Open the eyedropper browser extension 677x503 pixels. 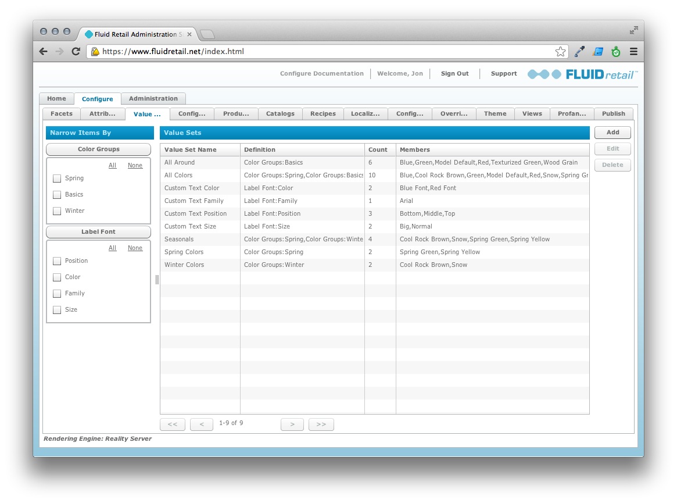[579, 51]
